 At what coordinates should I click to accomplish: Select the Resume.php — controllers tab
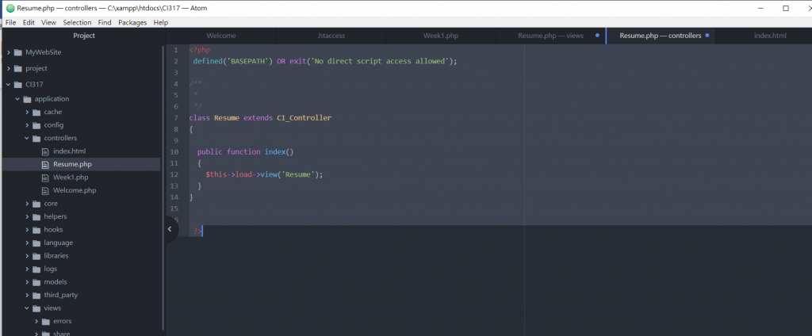(x=661, y=36)
